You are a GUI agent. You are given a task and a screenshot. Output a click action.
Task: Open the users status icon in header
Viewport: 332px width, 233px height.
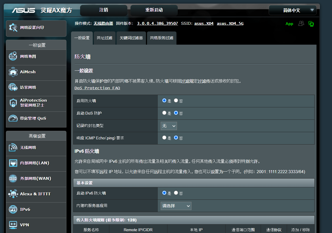[x=301, y=23]
